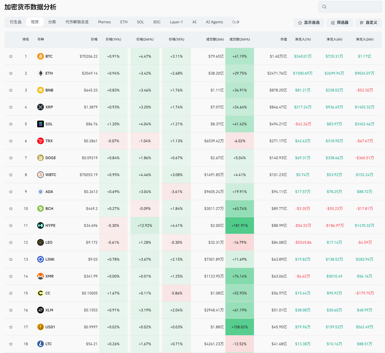Click the SOL coin logo
Image resolution: width=385 pixels, height=353 pixels.
[x=41, y=124]
